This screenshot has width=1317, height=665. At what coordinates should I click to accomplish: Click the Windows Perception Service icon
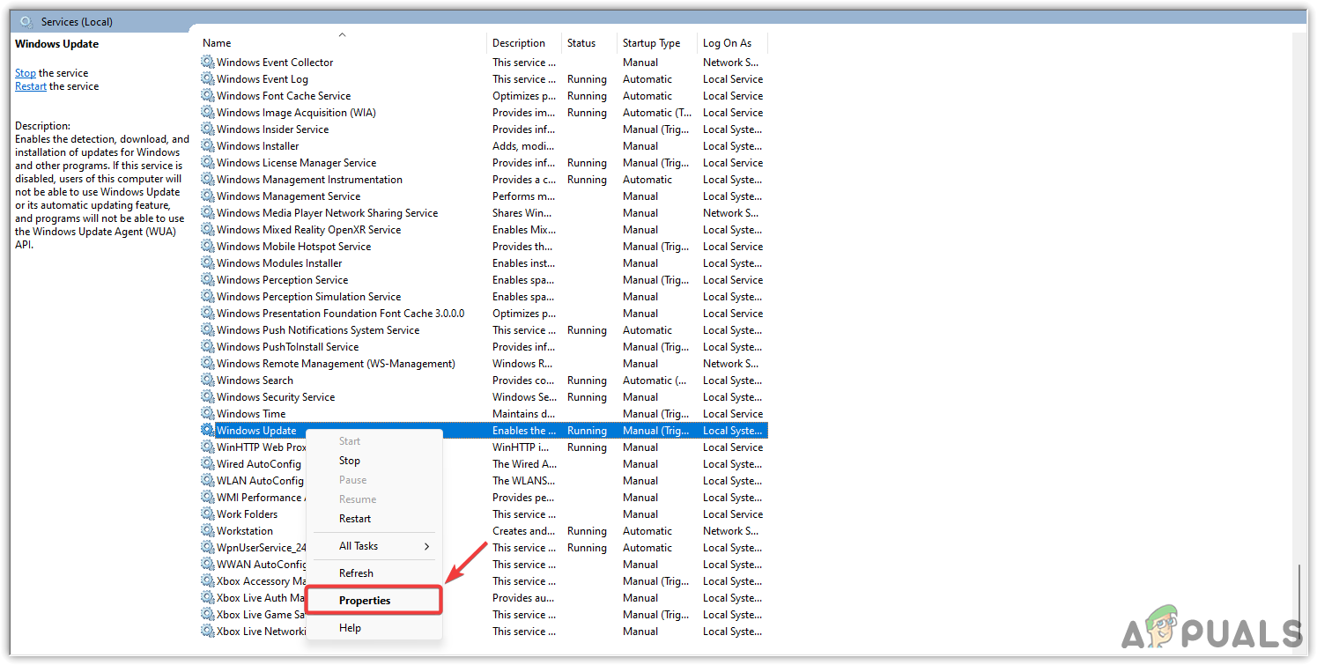tap(208, 280)
